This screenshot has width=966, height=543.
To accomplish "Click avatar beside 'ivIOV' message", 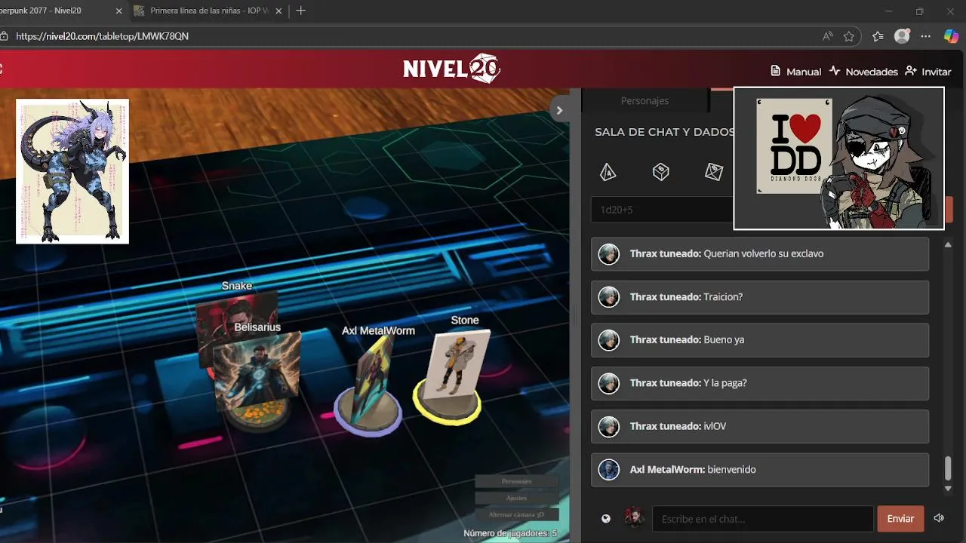I will (608, 426).
